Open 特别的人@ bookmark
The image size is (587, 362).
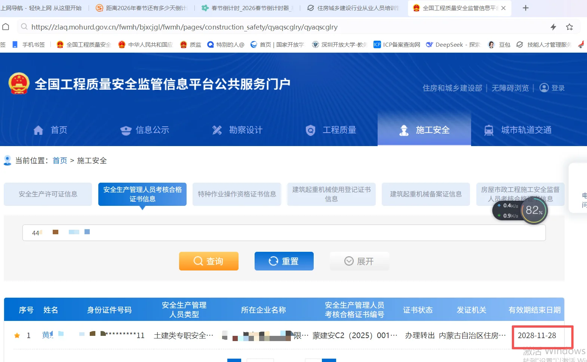[226, 44]
